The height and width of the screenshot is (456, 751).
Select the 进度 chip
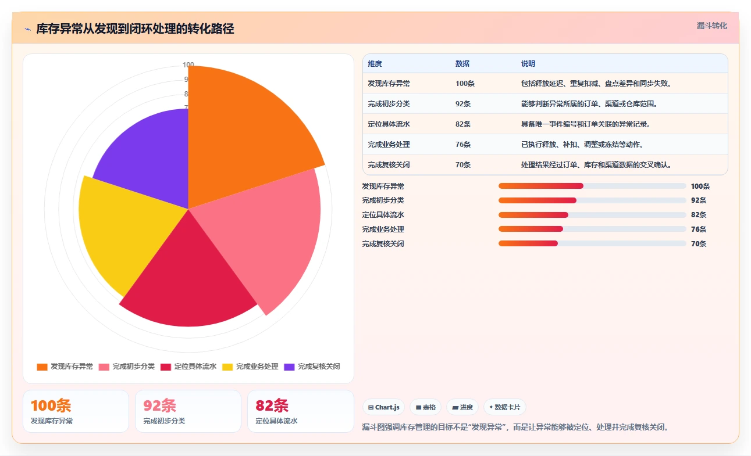462,407
